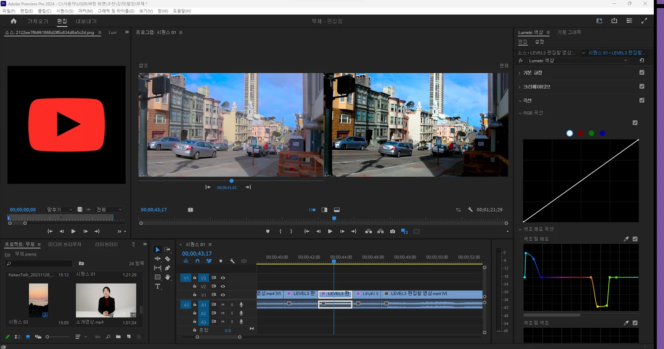The height and width of the screenshot is (349, 664).
Task: Uncheck the 기본 교정 checkbox
Action: [x=642, y=73]
